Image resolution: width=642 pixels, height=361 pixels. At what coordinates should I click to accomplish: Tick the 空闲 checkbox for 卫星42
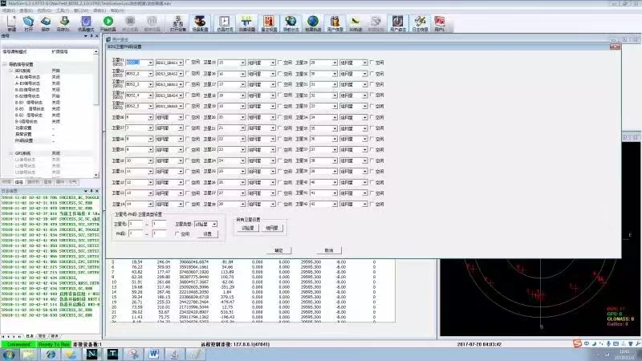click(372, 204)
